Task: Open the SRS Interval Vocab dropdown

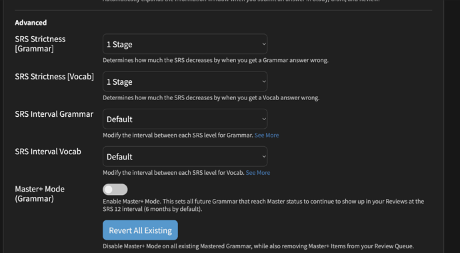Action: pyautogui.click(x=185, y=157)
